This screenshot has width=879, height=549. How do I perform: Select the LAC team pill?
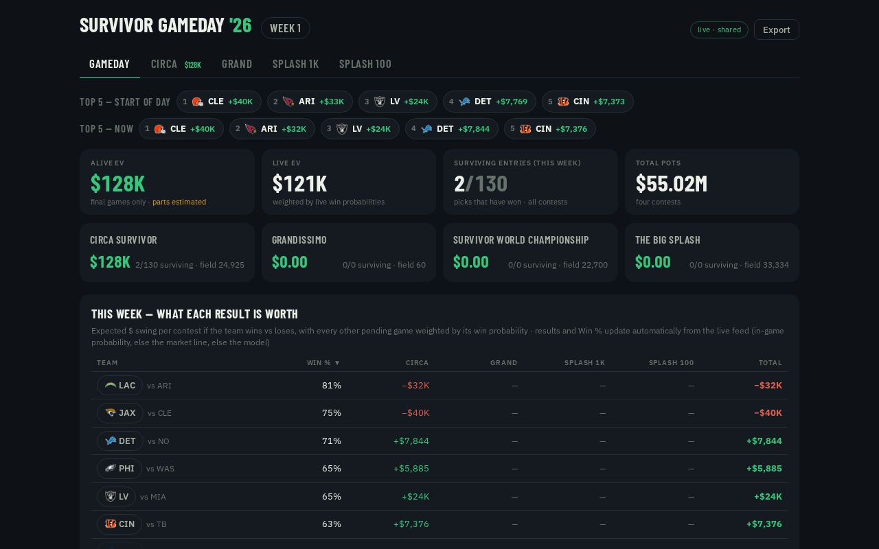point(119,386)
